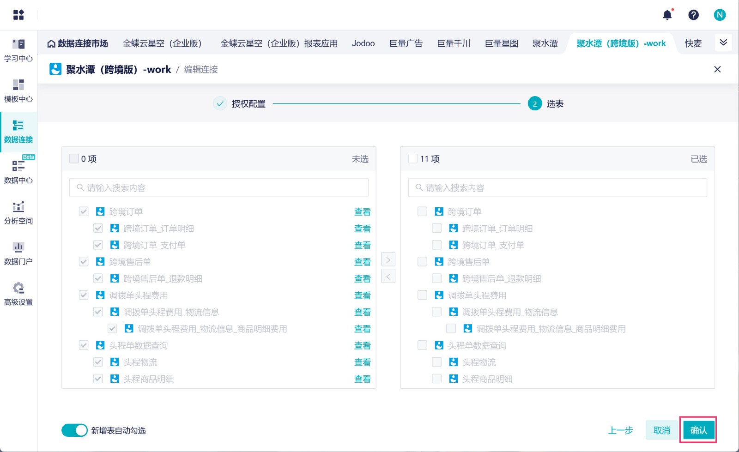Focus the 已选 search input
Image resolution: width=739 pixels, height=452 pixels.
click(557, 187)
